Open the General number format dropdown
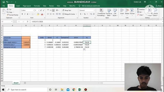 point(94,10)
